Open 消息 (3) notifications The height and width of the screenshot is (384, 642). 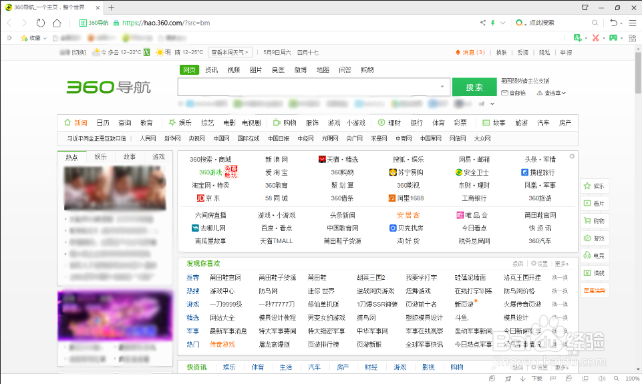pyautogui.click(x=470, y=52)
